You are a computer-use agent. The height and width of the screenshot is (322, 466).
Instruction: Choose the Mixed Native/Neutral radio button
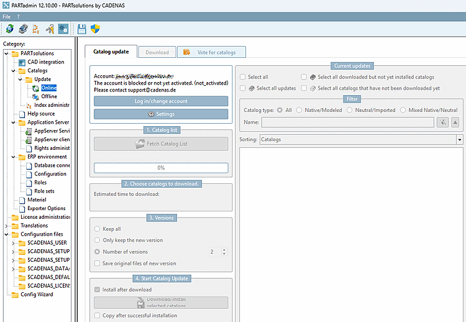point(403,110)
